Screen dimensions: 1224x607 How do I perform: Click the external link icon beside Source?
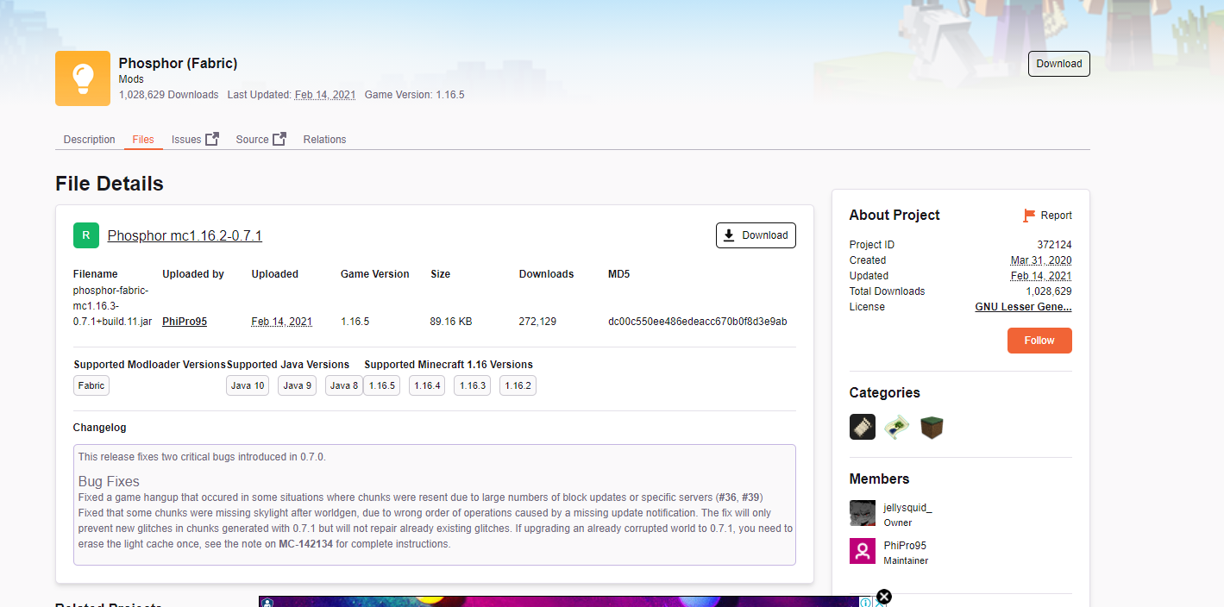click(x=279, y=139)
